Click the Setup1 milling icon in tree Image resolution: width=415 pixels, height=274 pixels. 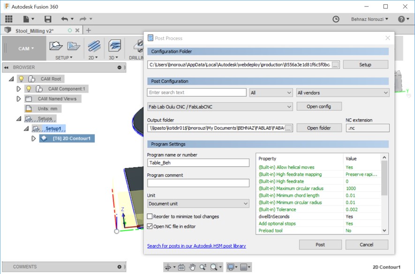36,129
